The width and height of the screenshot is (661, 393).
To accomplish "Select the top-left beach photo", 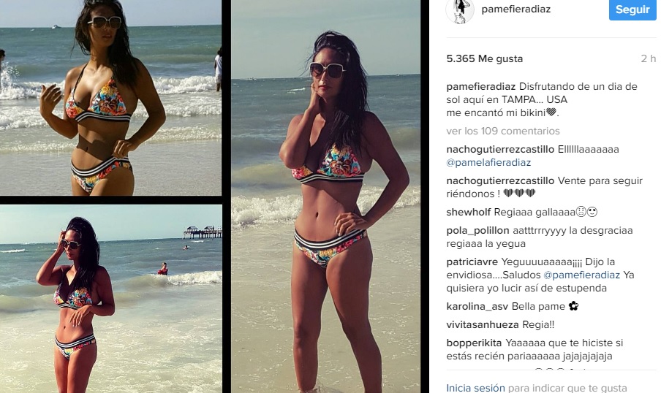I will 111,98.
